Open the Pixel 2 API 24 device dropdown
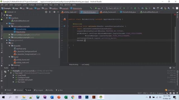179x100 pixels. 113,8
